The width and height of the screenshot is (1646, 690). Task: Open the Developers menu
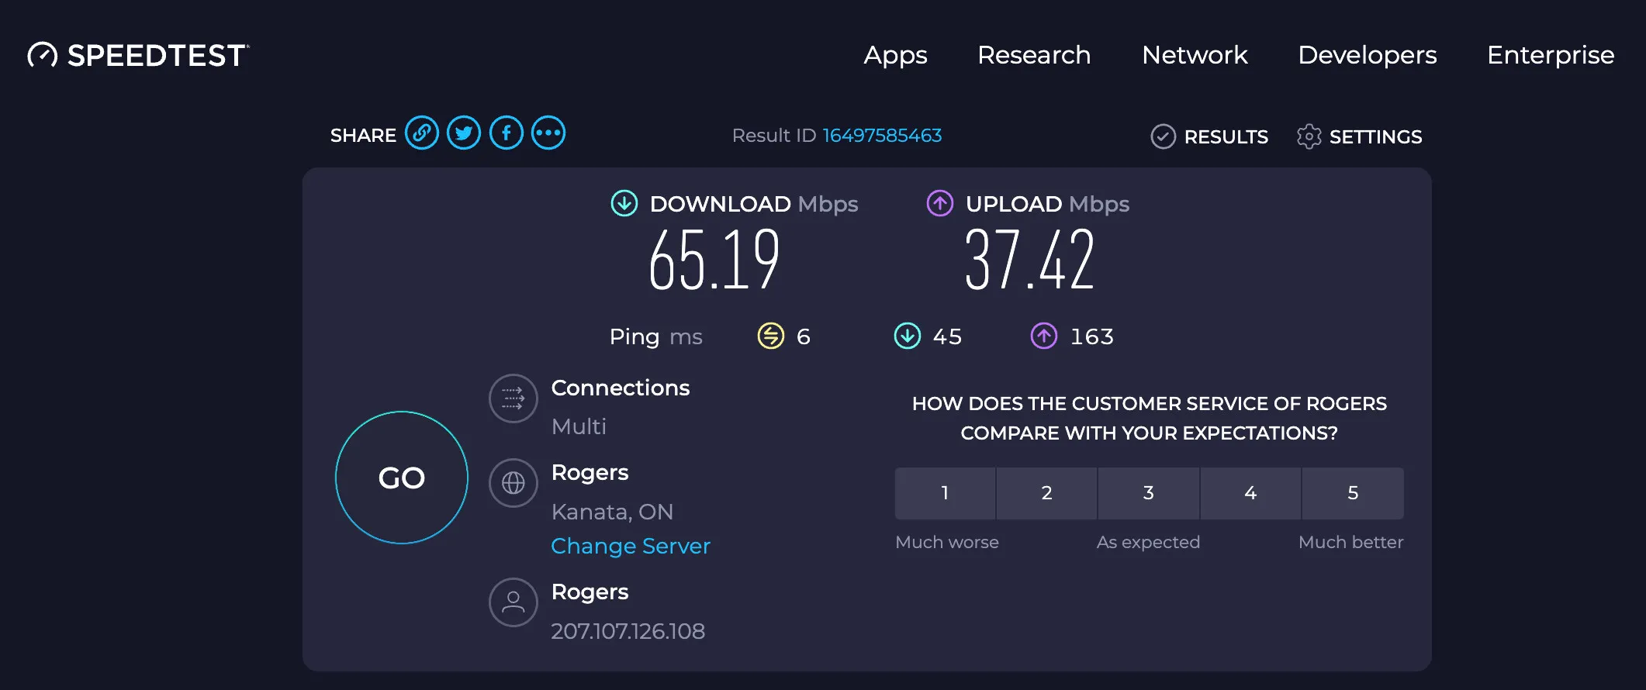(x=1368, y=55)
